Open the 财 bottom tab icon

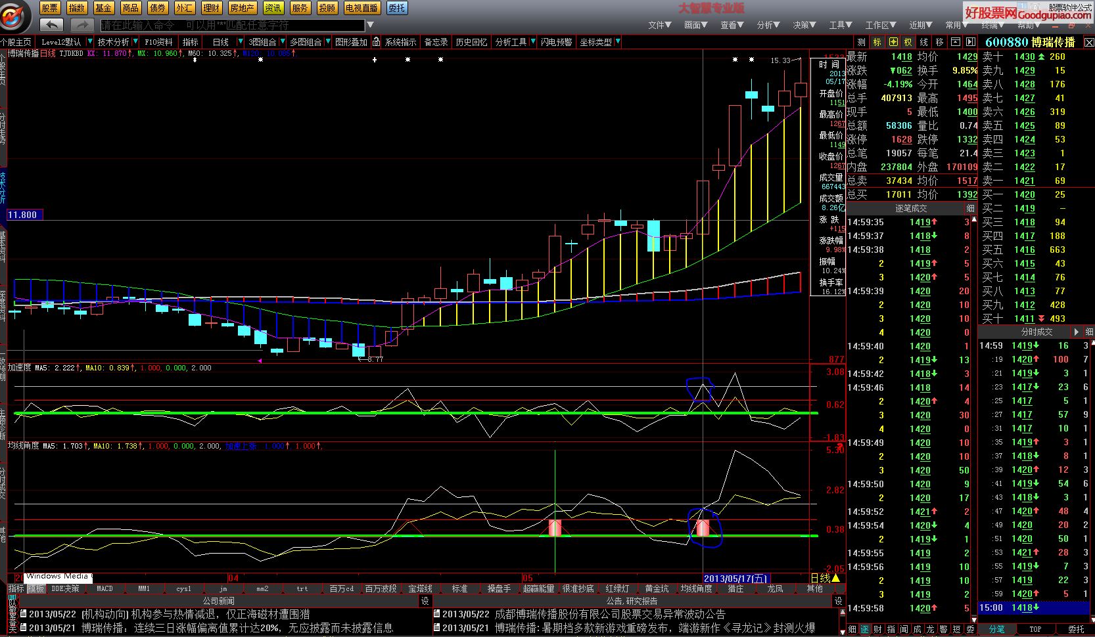pos(877,629)
